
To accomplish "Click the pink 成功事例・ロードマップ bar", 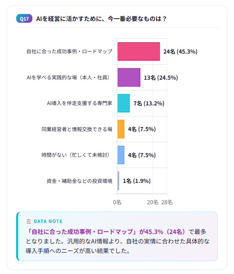I will pos(138,51).
